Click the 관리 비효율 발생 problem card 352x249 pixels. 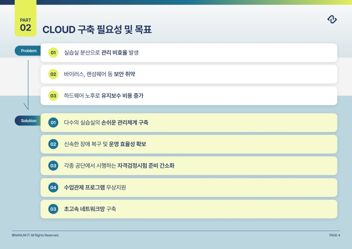tap(189, 53)
